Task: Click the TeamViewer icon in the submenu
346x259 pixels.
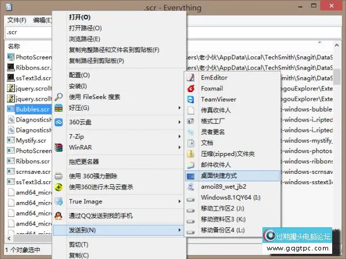Action: [191, 99]
